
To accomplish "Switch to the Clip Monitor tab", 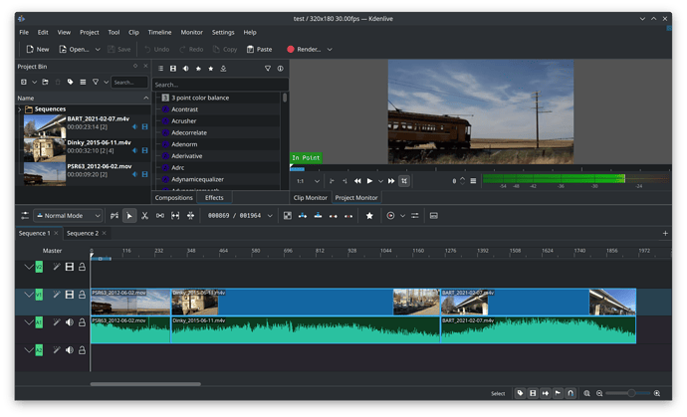I will coord(311,198).
